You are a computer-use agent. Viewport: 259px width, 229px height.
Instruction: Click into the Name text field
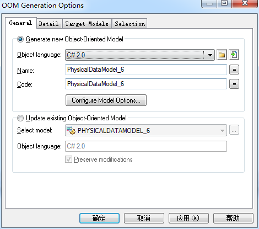coord(146,70)
